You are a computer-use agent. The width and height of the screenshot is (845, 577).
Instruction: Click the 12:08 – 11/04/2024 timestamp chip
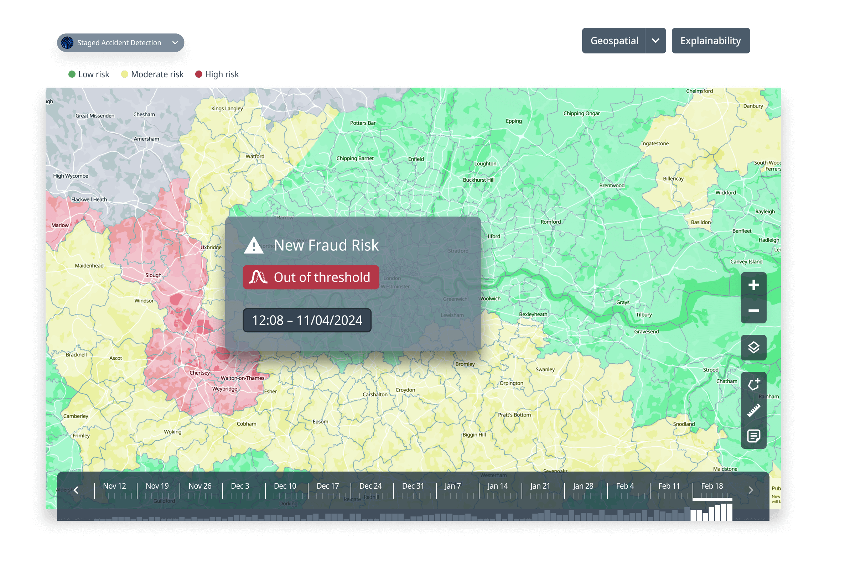(307, 320)
